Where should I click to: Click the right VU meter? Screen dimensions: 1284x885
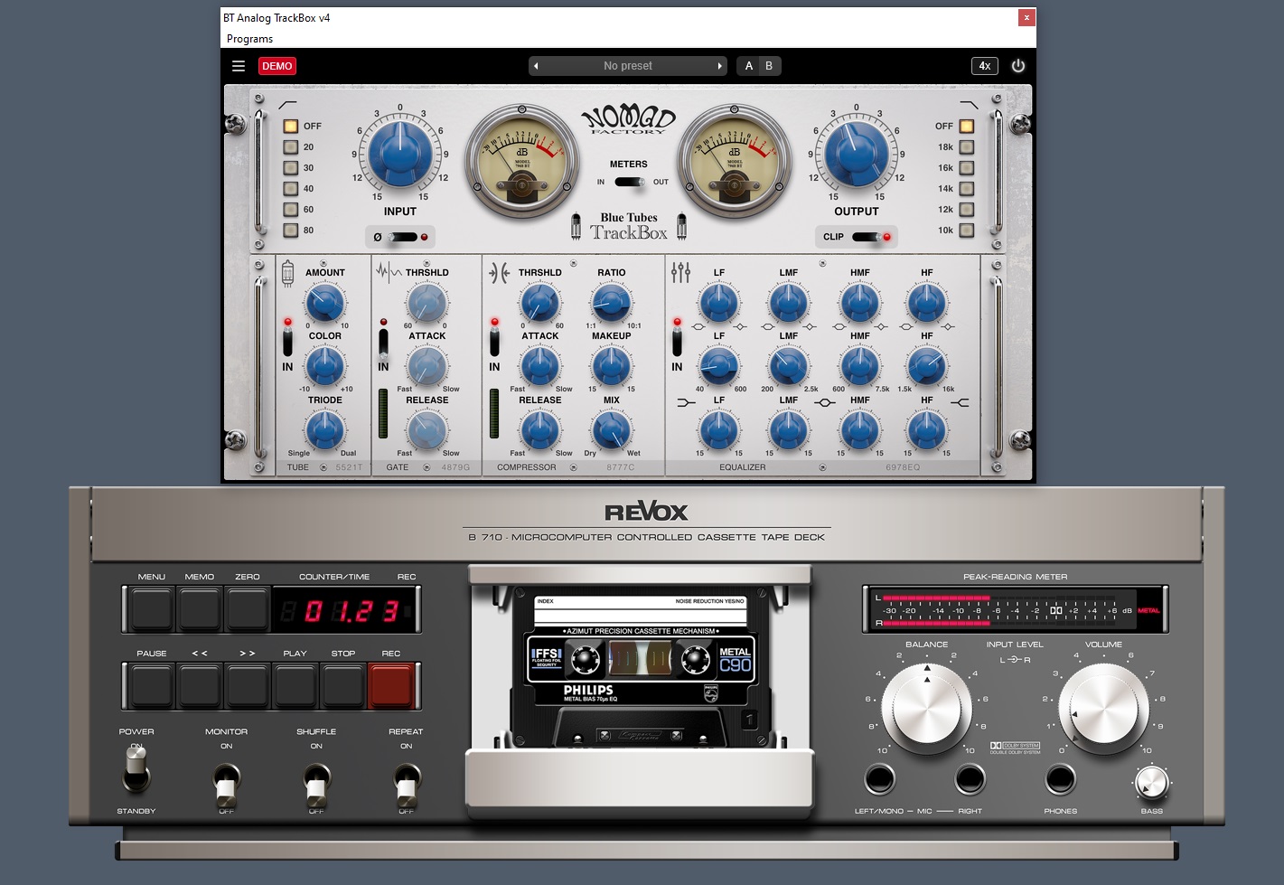point(735,160)
